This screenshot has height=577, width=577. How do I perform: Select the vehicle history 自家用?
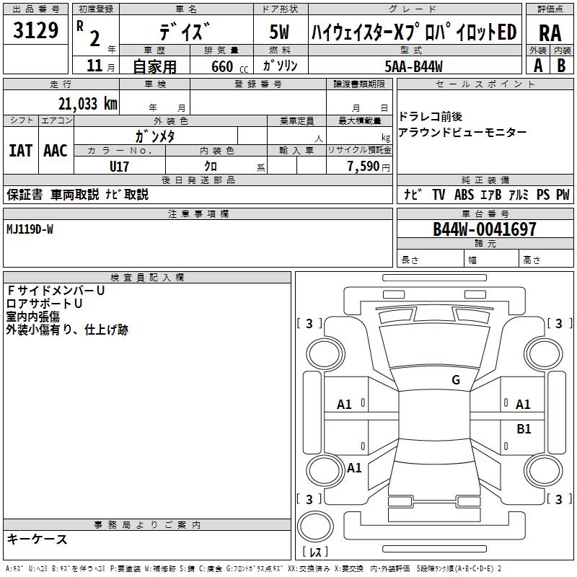pos(154,66)
